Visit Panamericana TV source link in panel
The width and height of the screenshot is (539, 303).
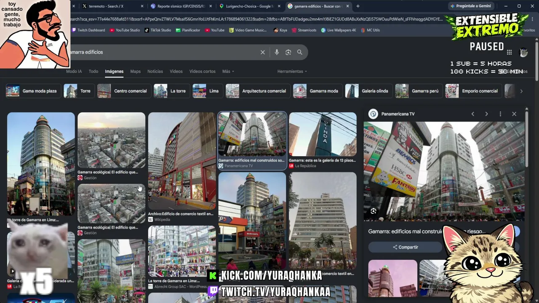tap(392, 114)
